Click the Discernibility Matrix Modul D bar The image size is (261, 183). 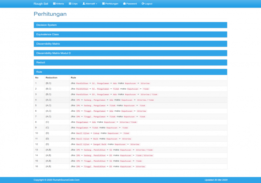point(130,53)
